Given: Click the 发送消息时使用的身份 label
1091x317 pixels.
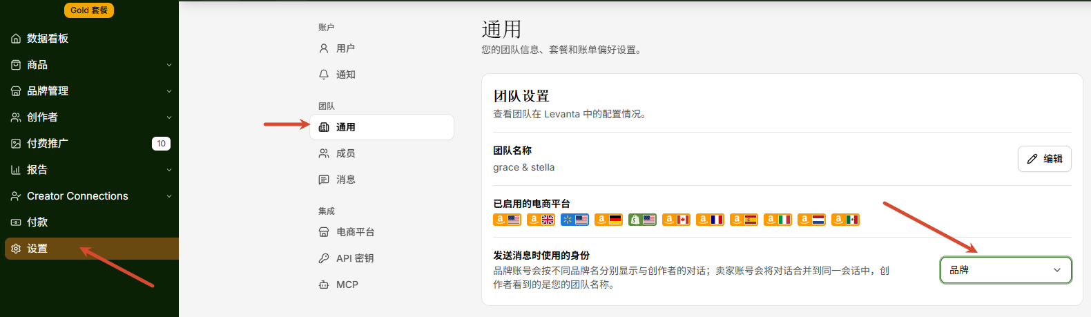Looking at the screenshot, I should (x=541, y=256).
